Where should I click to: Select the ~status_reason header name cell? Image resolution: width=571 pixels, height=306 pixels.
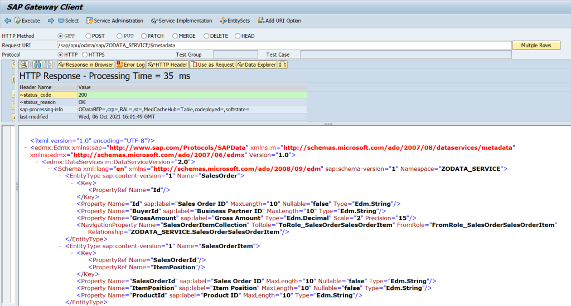48,102
